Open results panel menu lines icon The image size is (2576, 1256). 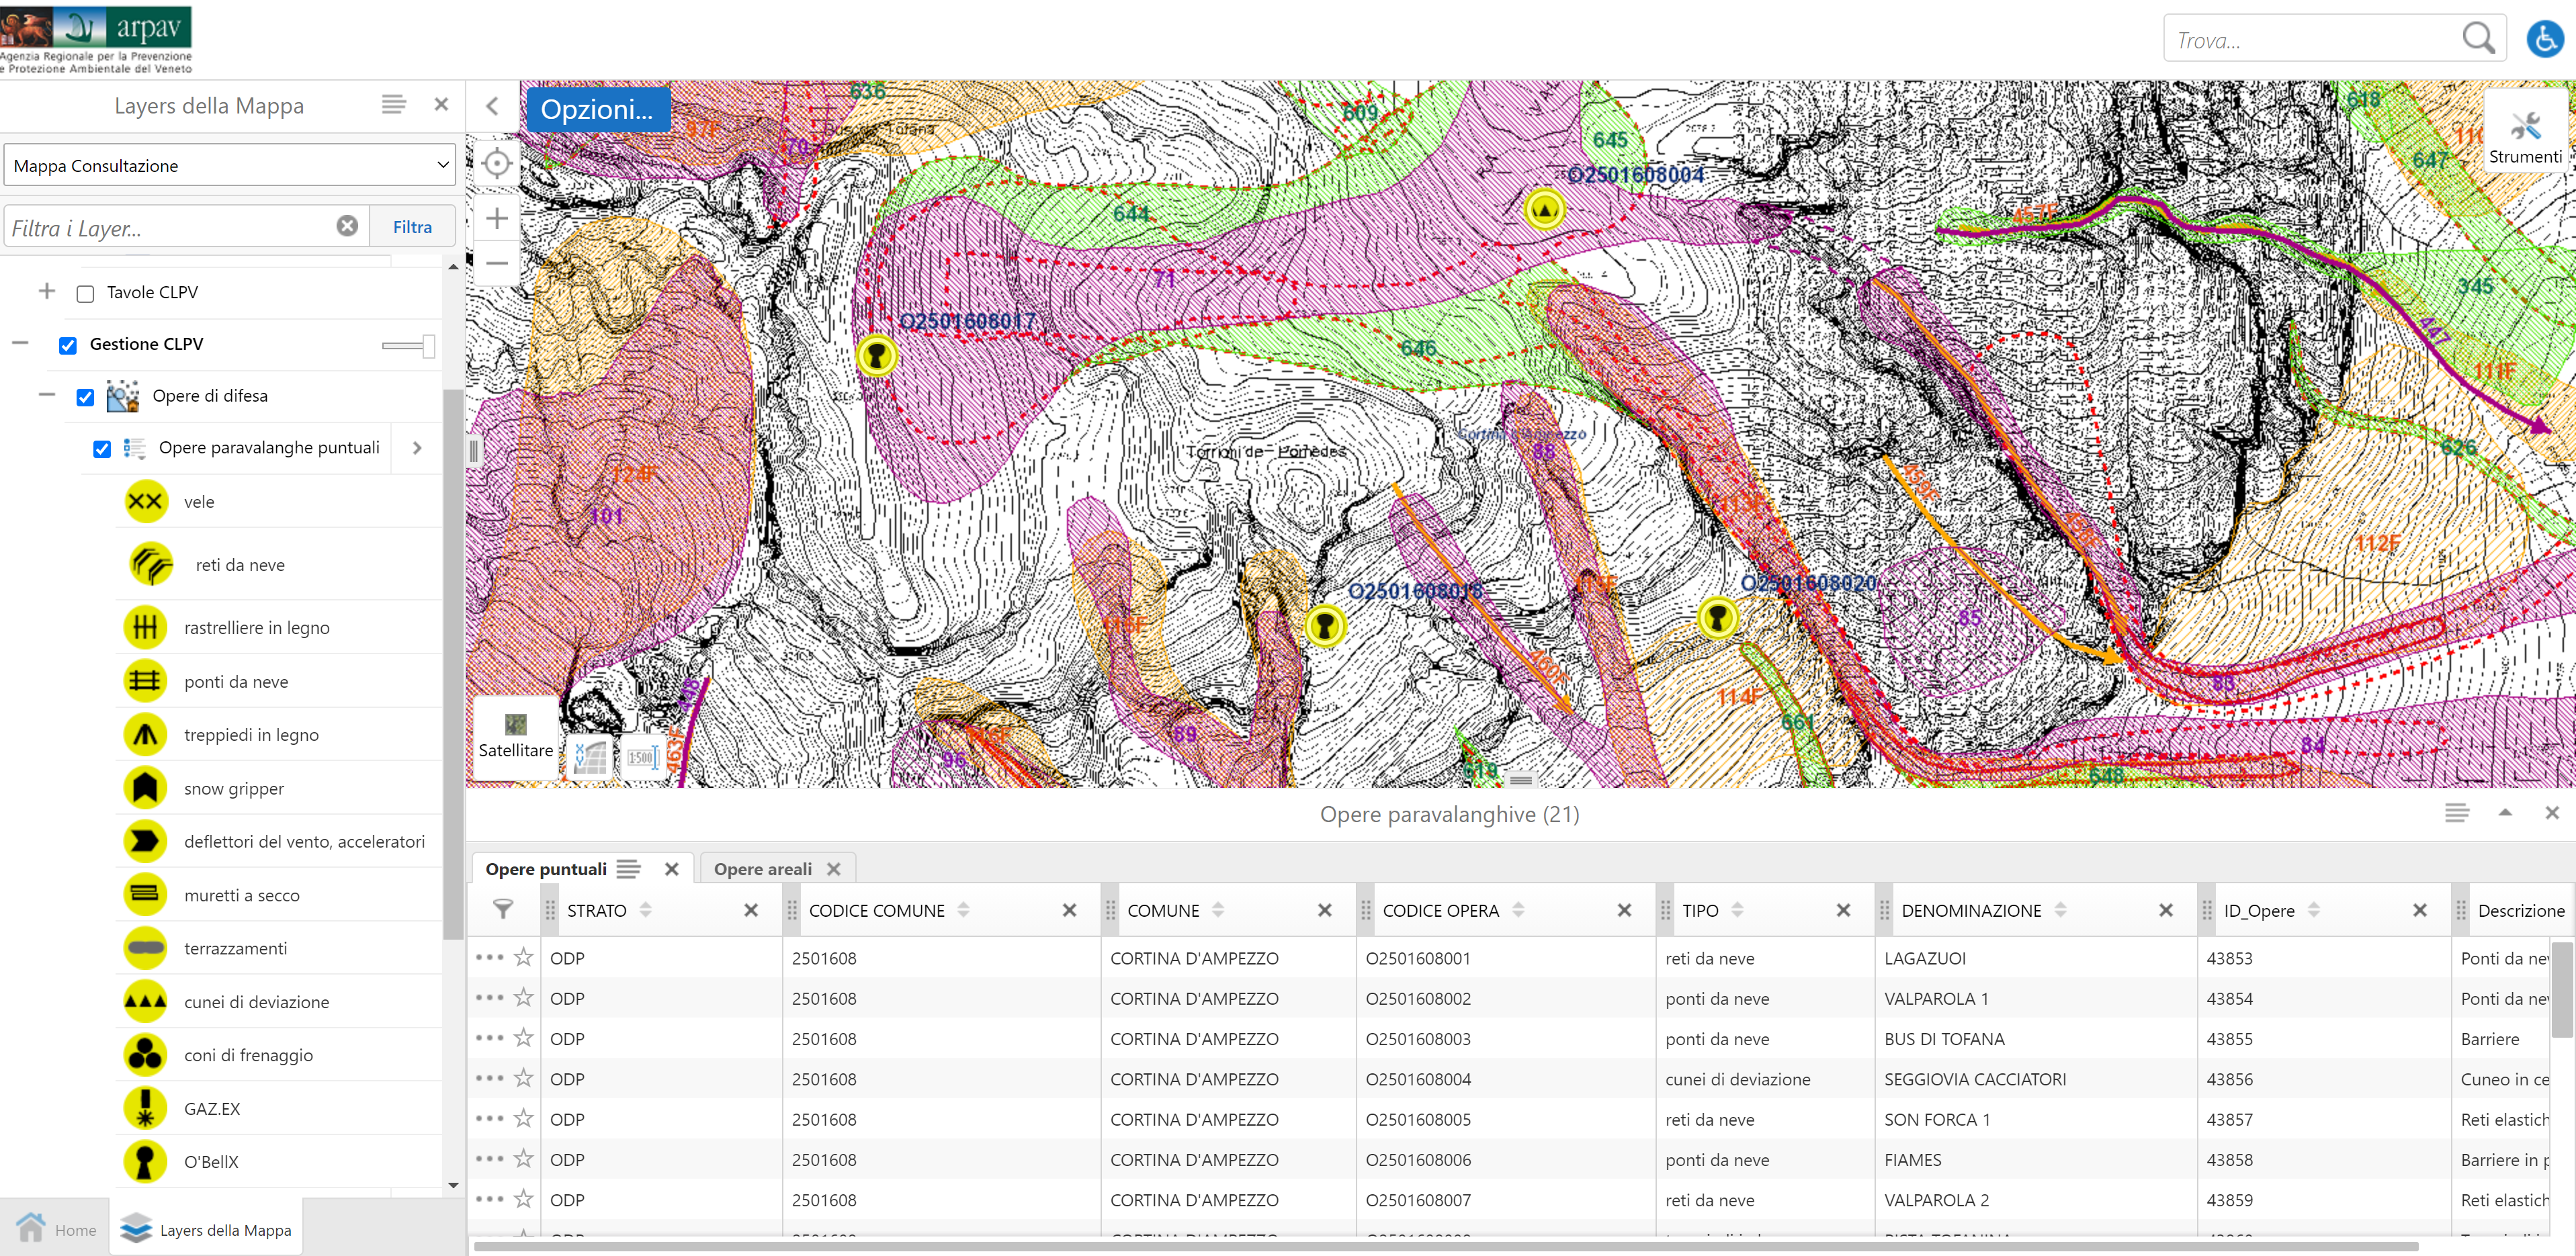2457,813
